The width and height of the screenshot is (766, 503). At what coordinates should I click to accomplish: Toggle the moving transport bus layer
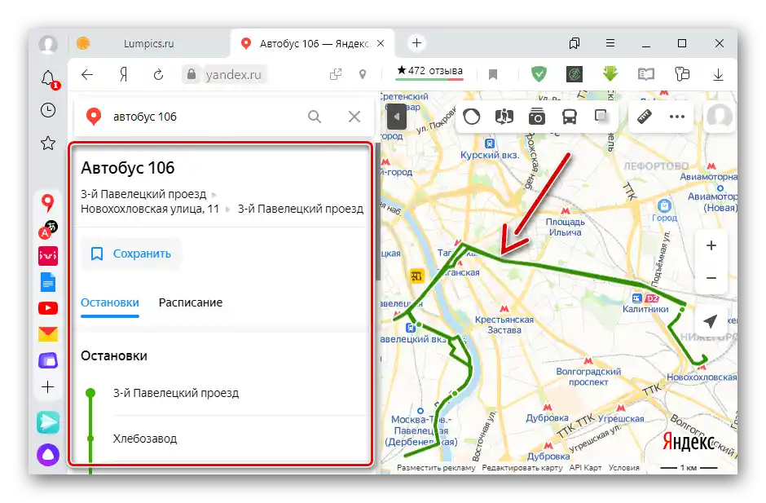569,117
